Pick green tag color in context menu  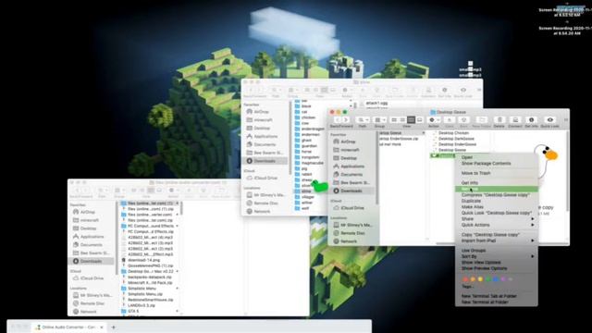tap(487, 279)
